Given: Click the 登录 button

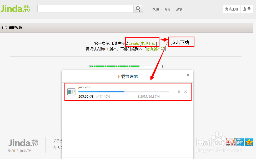Looking at the screenshot, I should coord(247,9).
